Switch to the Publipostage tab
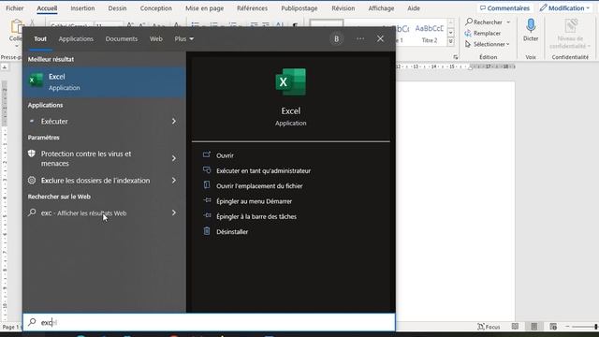The width and height of the screenshot is (599, 337). coord(299,8)
